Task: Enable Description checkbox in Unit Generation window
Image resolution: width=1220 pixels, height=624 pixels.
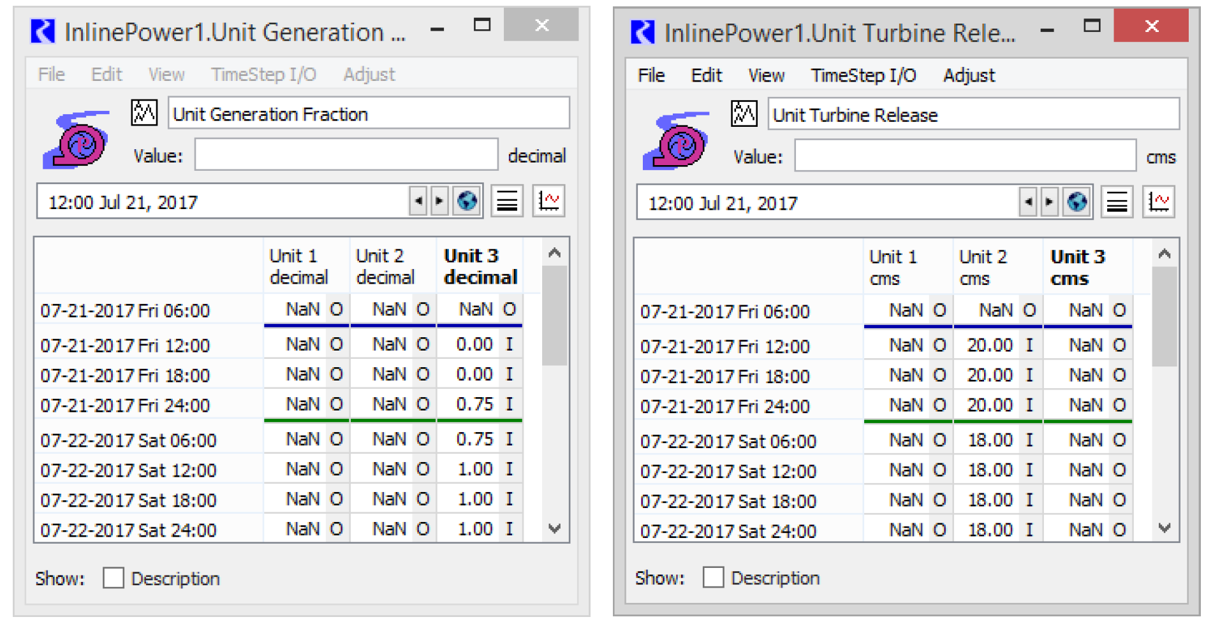Action: [114, 578]
